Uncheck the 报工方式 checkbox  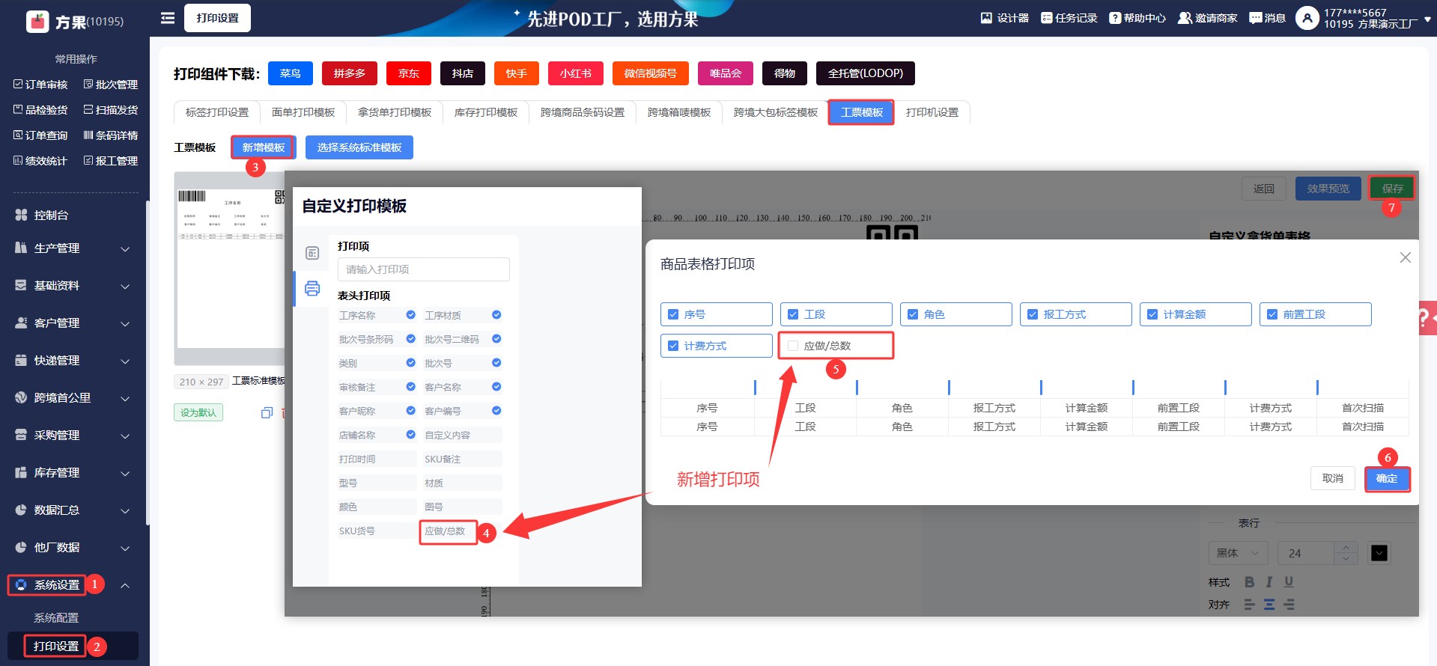coord(1033,314)
